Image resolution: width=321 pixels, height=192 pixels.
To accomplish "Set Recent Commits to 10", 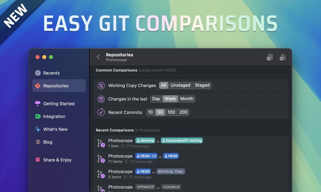I will (150, 112).
